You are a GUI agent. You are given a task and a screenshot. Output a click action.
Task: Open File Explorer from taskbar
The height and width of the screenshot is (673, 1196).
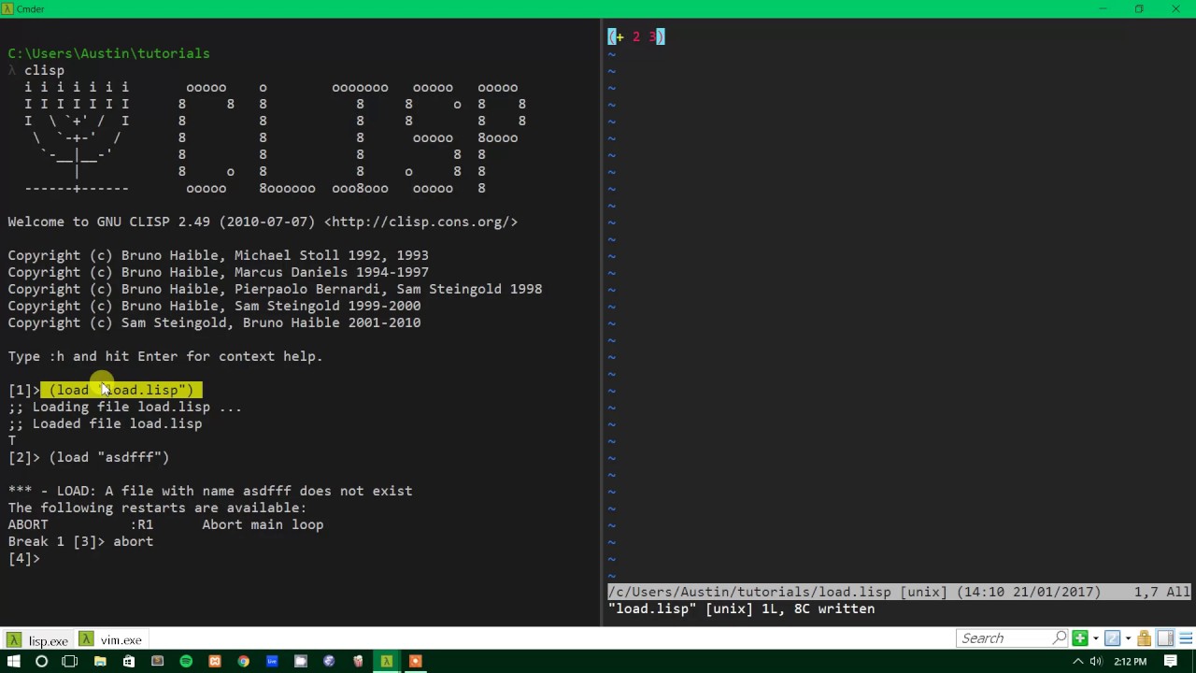click(100, 662)
